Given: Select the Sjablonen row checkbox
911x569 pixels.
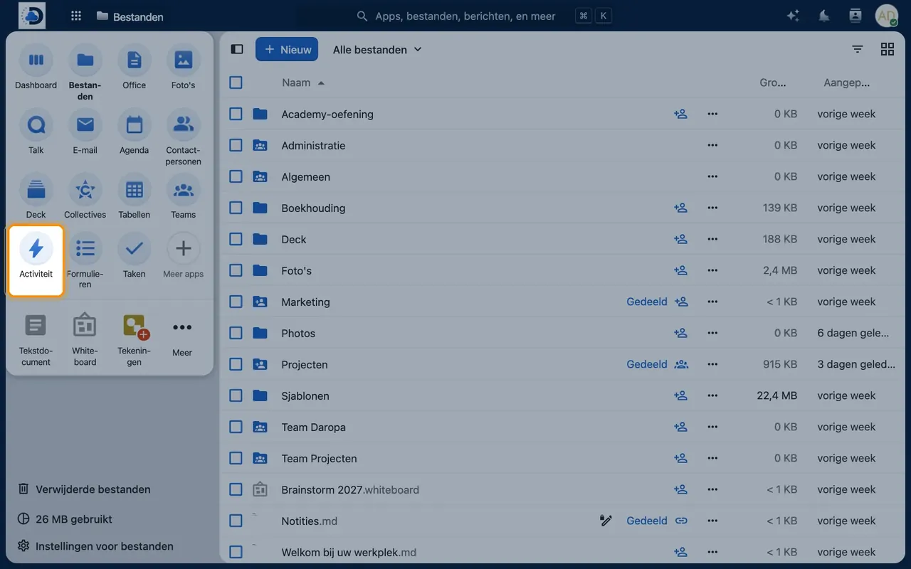Looking at the screenshot, I should 236,395.
